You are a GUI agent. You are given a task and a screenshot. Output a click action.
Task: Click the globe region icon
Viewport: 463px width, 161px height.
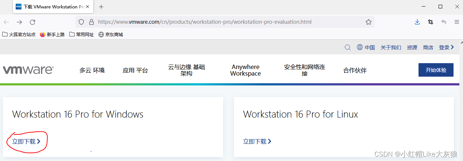pyautogui.click(x=360, y=47)
